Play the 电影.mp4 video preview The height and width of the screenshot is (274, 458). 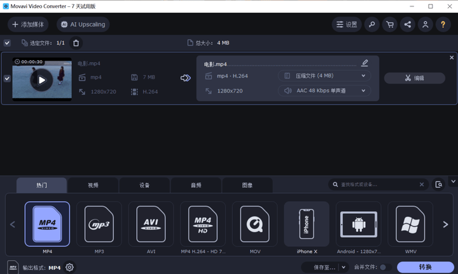click(42, 80)
